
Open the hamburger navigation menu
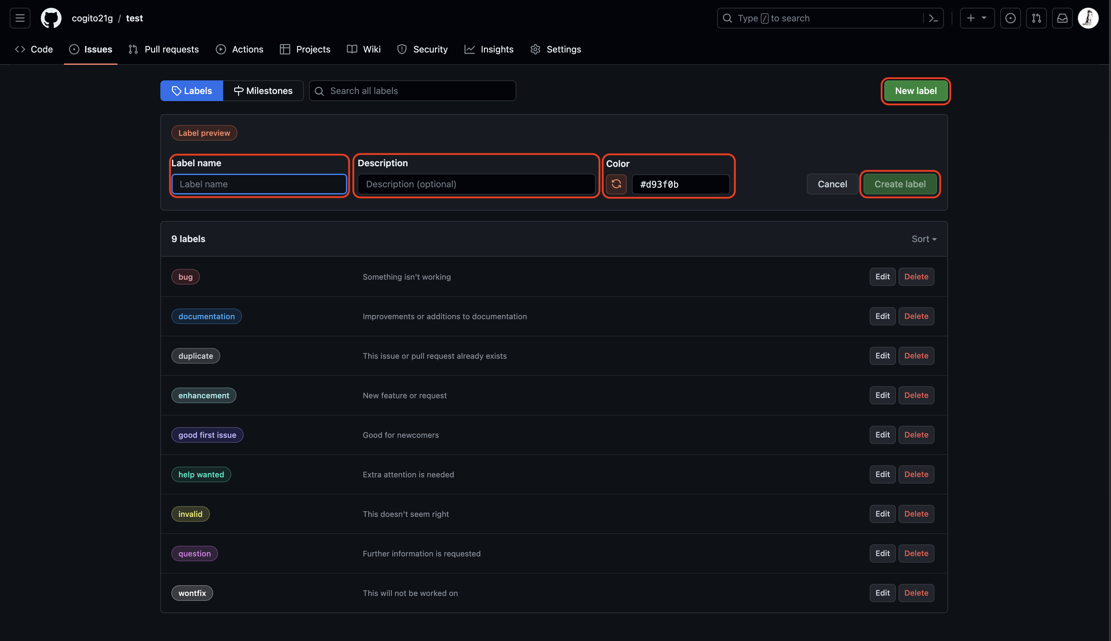tap(20, 18)
